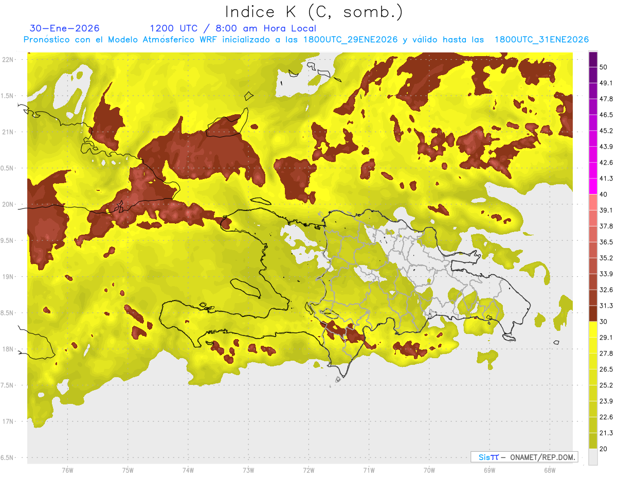Click the latitude label "19N"
This screenshot has height=477, width=617.
pyautogui.click(x=8, y=276)
